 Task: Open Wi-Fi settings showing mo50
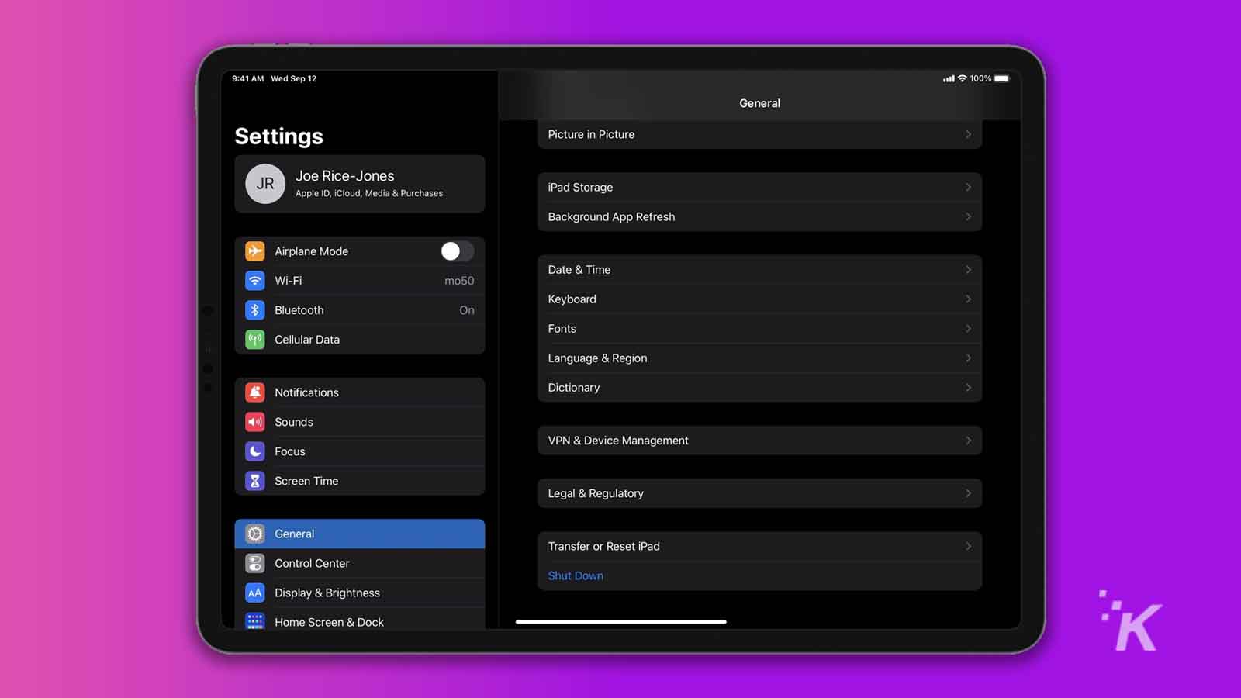coord(360,281)
